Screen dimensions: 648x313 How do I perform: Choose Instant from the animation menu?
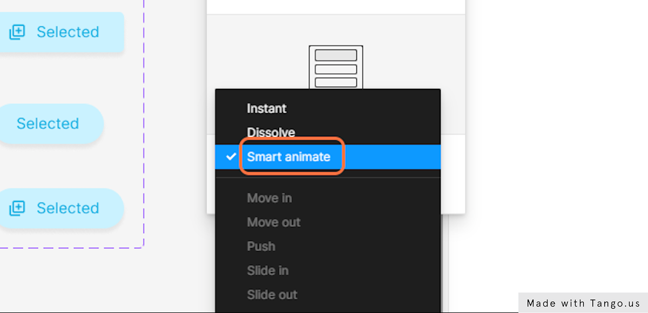click(x=266, y=108)
